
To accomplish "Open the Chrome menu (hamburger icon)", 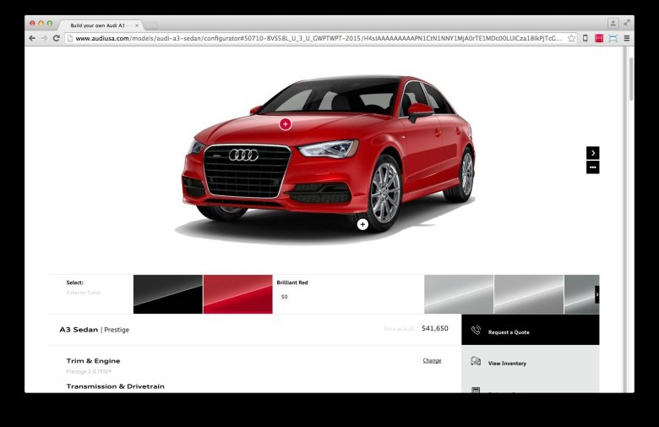I will tap(626, 38).
